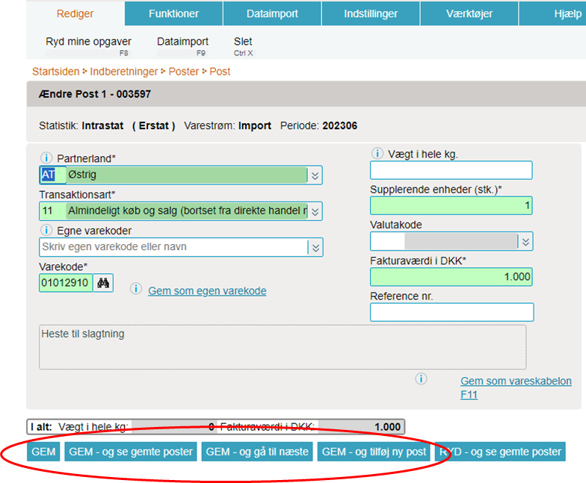Click the Reference nr. field
Image resolution: width=586 pixels, height=483 pixels.
tap(451, 312)
